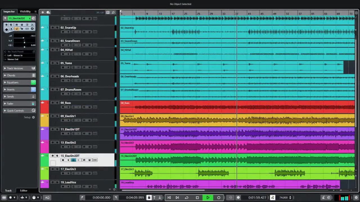Expand the Quick Controls section
This screenshot has height=202, width=360.
(x=5, y=111)
